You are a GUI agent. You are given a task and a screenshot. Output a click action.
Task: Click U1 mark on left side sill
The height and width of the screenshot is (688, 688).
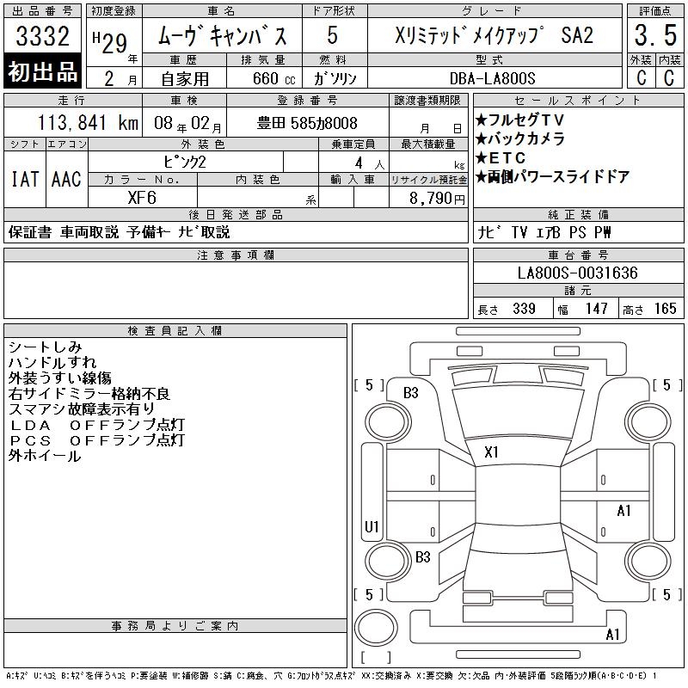click(372, 526)
